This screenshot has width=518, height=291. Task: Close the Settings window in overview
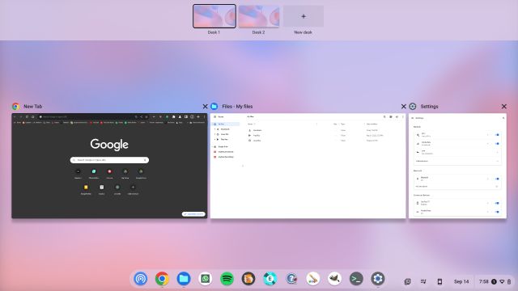pos(503,106)
